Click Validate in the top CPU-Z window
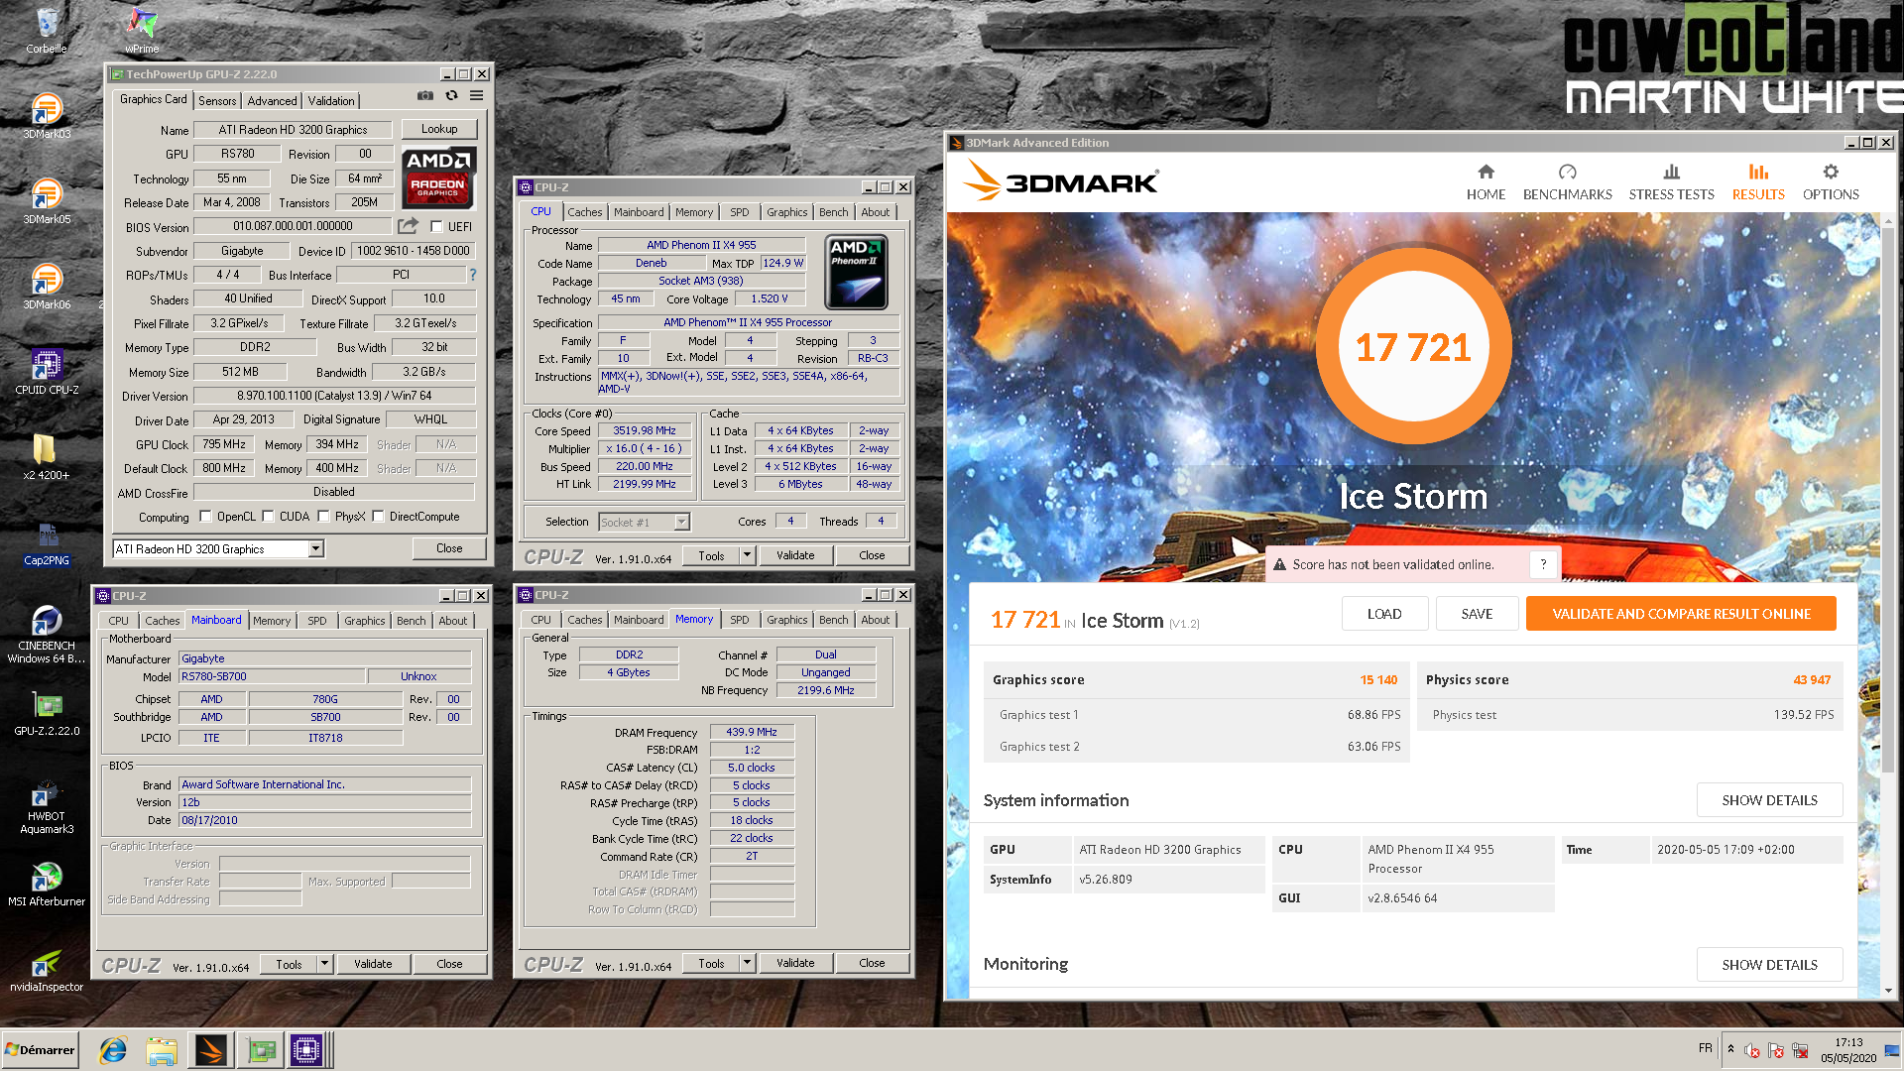The image size is (1904, 1071). click(x=795, y=555)
